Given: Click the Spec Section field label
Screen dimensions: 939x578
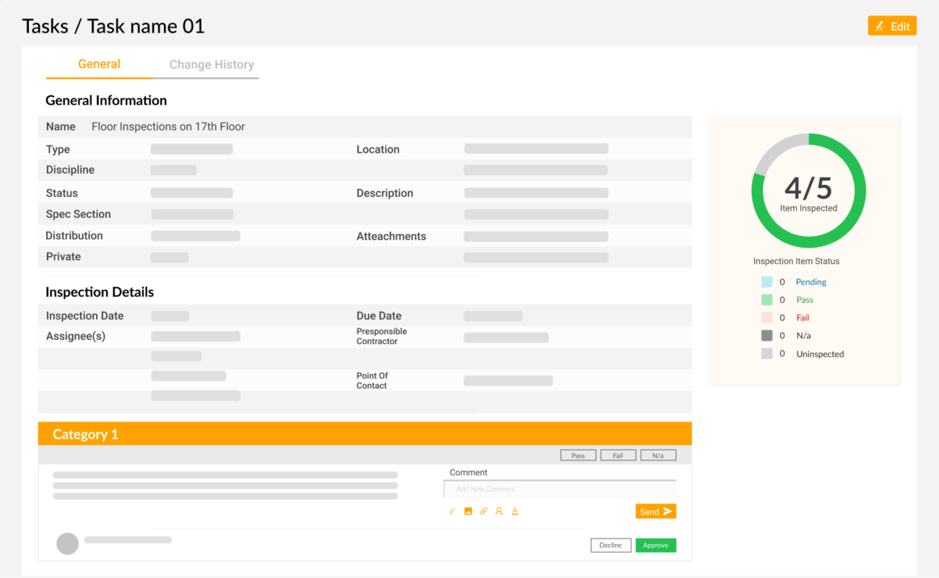Looking at the screenshot, I should (78, 215).
